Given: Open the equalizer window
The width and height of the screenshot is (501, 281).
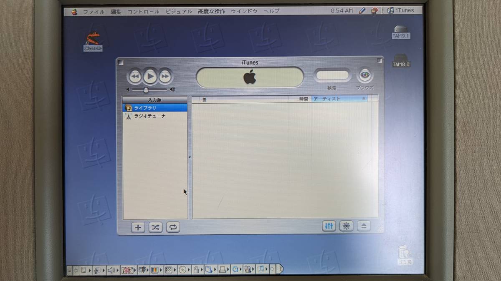Looking at the screenshot, I should (x=329, y=226).
